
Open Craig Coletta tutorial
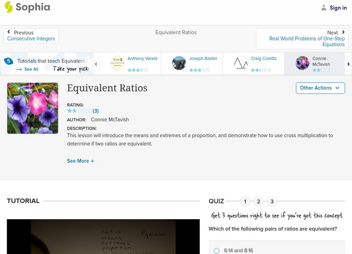(263, 59)
